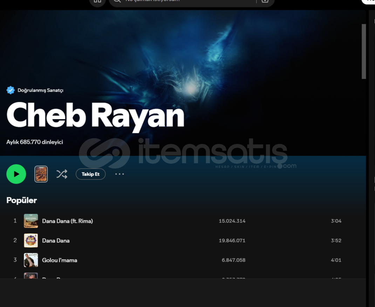The width and height of the screenshot is (375, 307).
Task: Click the Doğrulanmış Sanatçı label
Action: 40,90
